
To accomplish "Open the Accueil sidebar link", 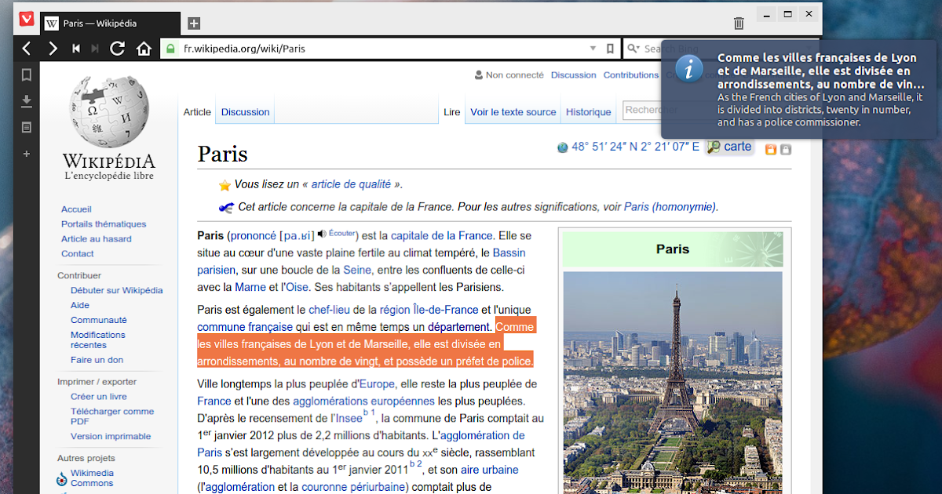I will [x=76, y=209].
